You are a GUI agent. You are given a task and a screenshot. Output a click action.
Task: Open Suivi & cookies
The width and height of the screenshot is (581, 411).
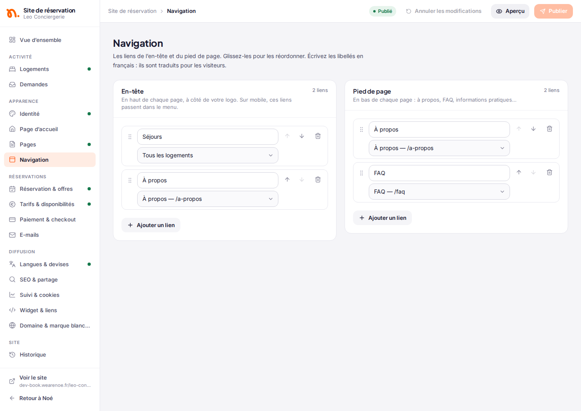click(50, 295)
